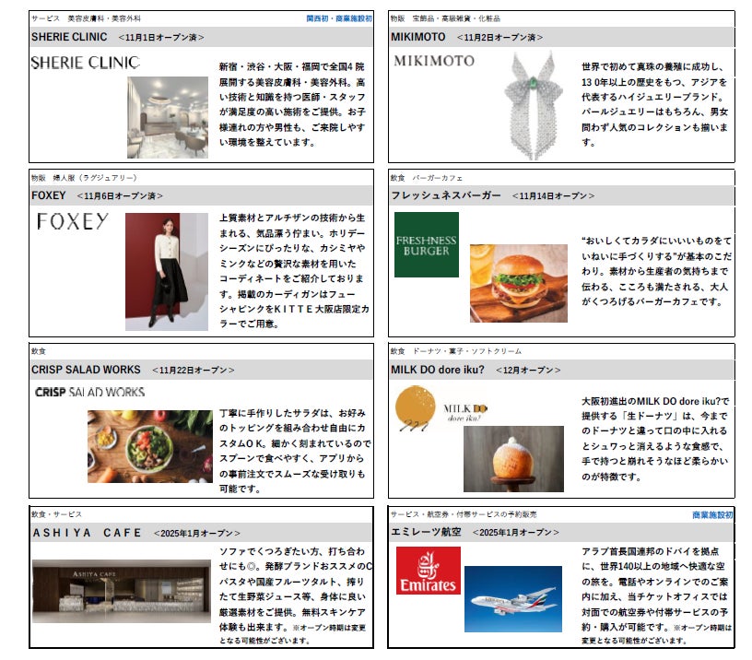The image size is (752, 660).
Task: Click the MIKIMOTO logo wordmark
Action: [x=434, y=61]
